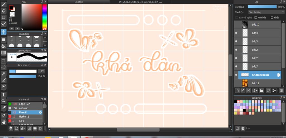The height and width of the screenshot is (138, 286).
Task: Open Pencil brush settings gear
Action: pos(40,113)
